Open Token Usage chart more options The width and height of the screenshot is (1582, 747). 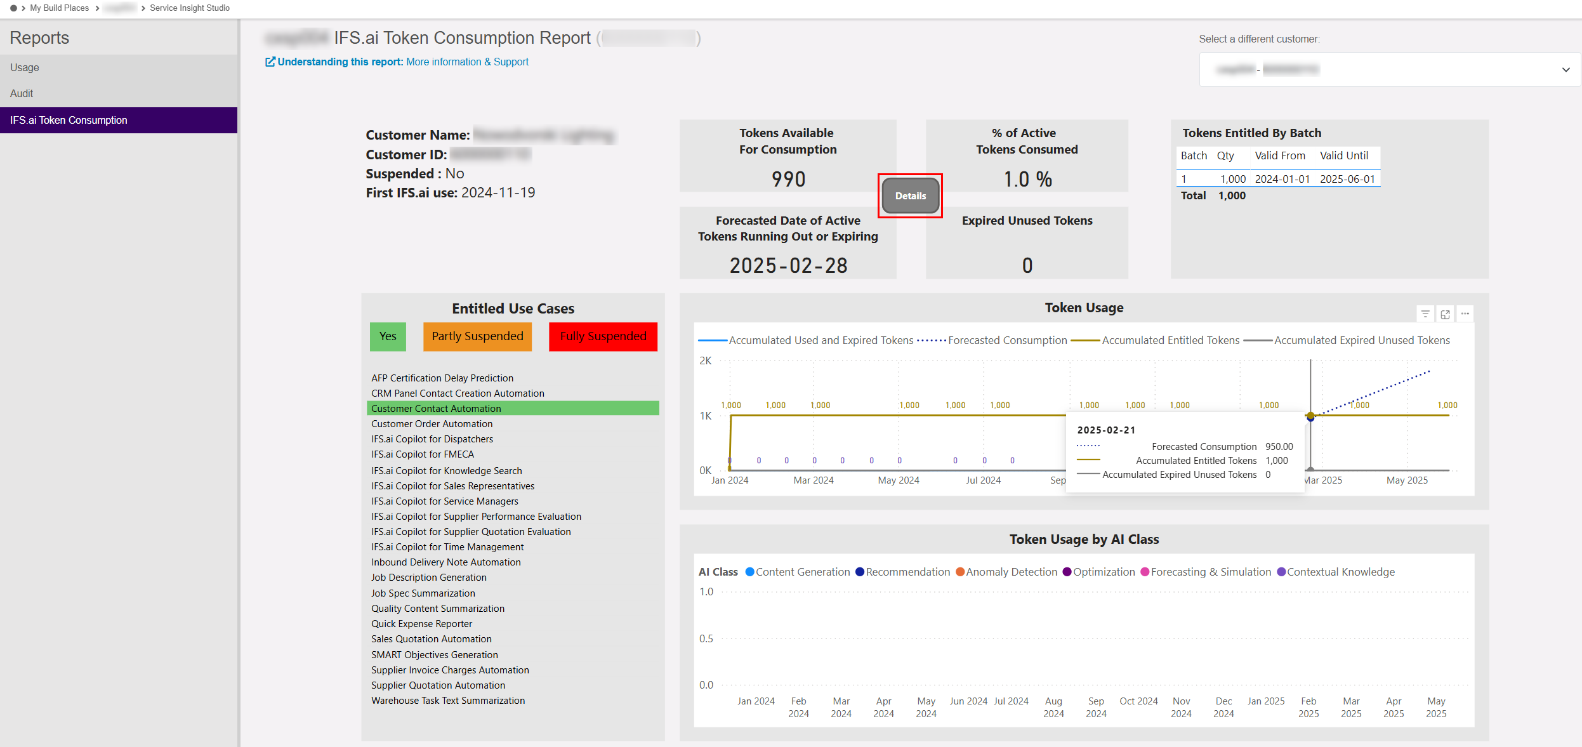(1465, 314)
